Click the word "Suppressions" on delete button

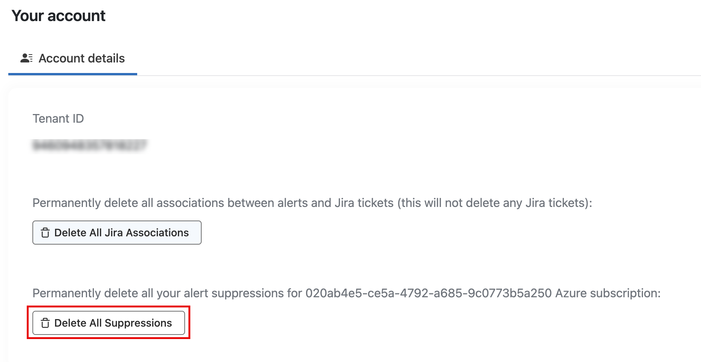coord(138,323)
